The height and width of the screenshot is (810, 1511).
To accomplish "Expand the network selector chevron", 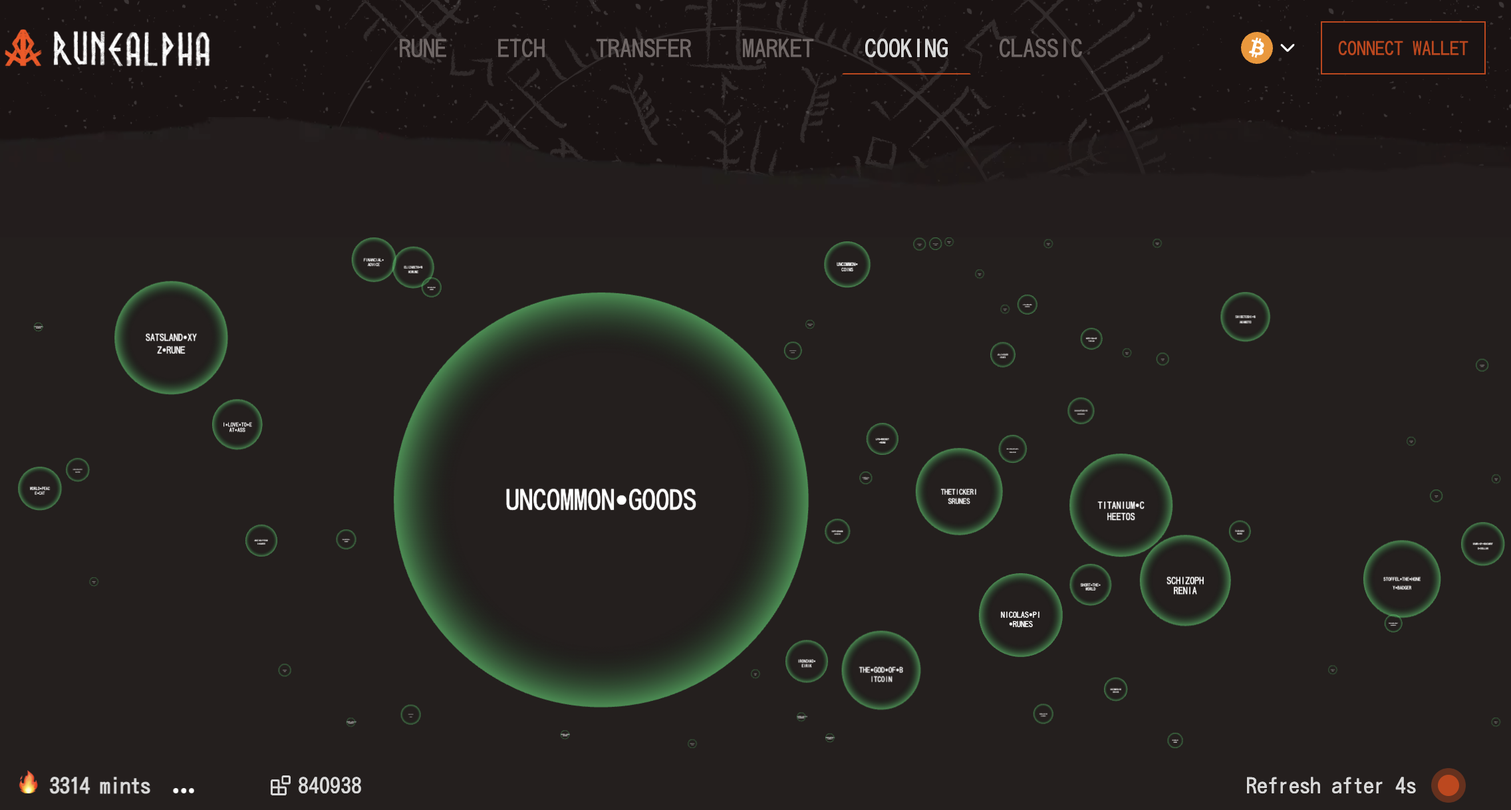I will [1288, 48].
